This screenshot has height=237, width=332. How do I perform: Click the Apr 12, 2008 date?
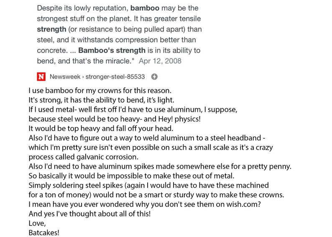[x=160, y=61]
